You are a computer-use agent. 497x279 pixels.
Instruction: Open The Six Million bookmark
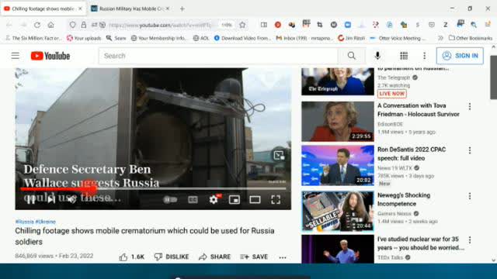(33, 38)
